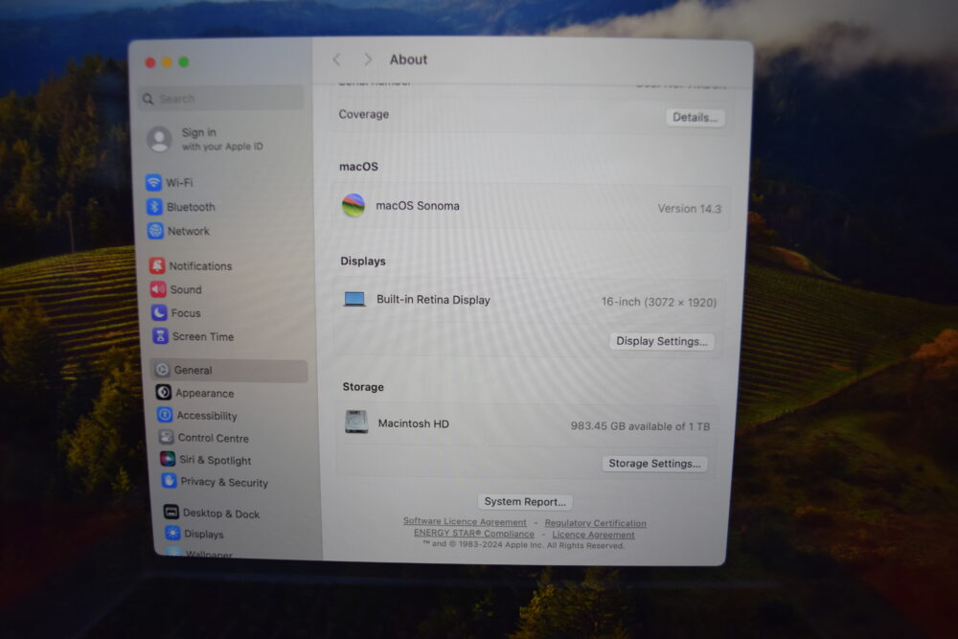Select Desktop & Dock in the sidebar

click(239, 513)
